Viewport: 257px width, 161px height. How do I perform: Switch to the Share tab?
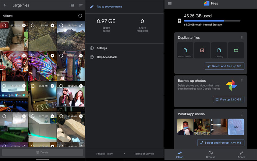[x=241, y=155]
